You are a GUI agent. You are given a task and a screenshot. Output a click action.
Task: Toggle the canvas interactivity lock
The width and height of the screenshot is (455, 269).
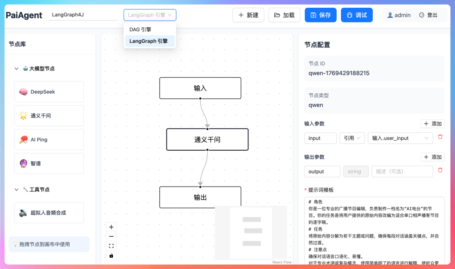point(111,256)
